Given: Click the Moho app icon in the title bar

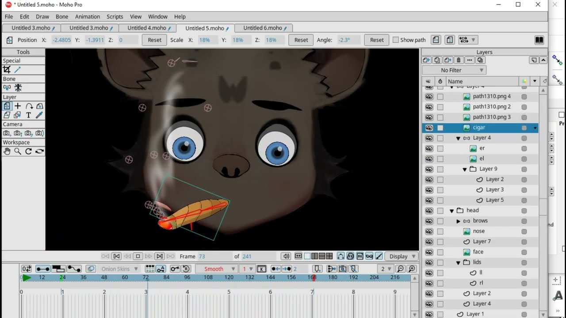Looking at the screenshot, I should click(x=8, y=4).
